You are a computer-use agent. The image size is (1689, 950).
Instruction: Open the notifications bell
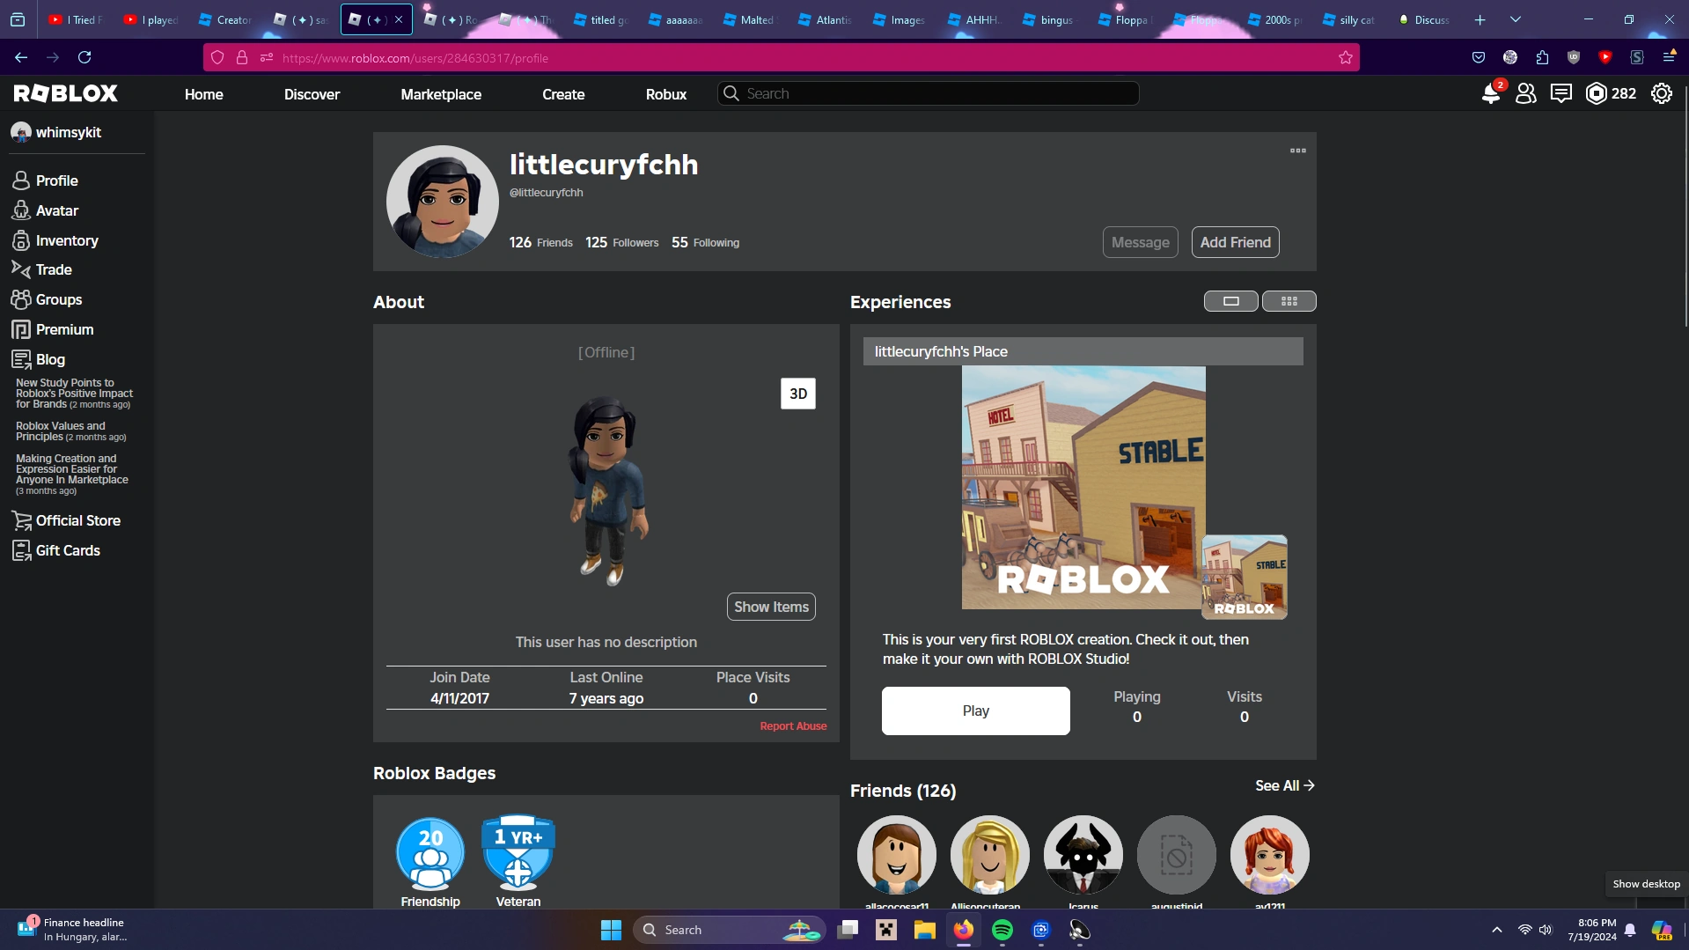1490,93
